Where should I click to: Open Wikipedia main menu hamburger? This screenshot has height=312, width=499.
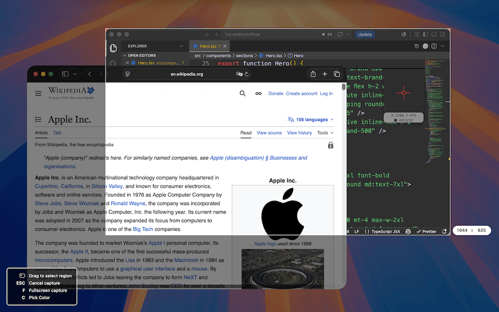click(38, 94)
